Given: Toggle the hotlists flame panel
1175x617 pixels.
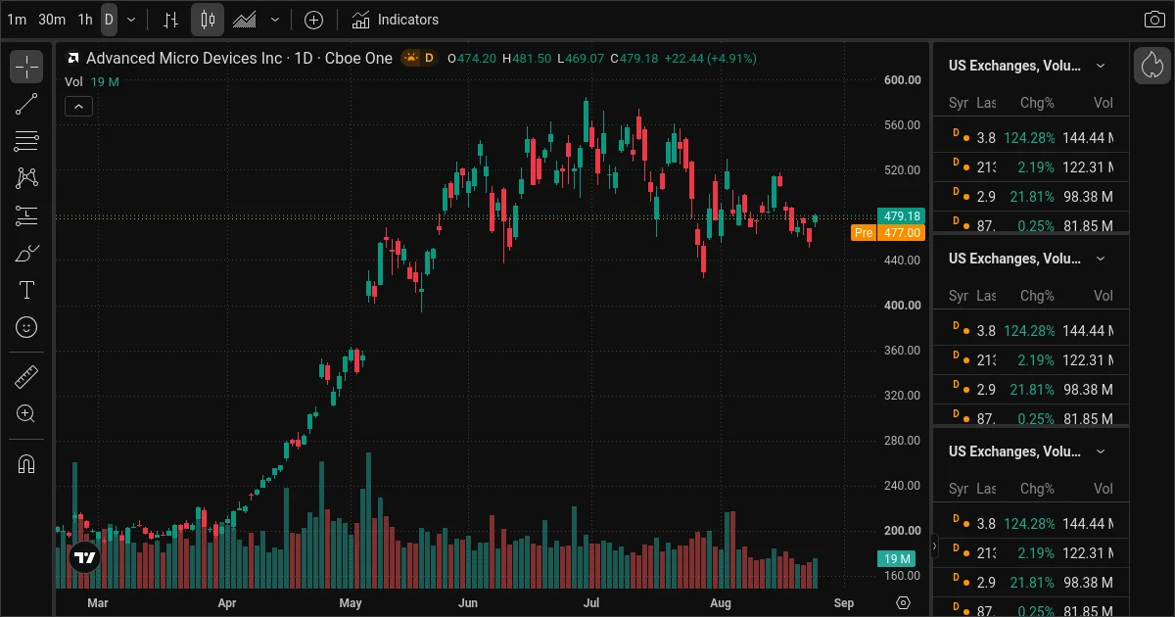Looking at the screenshot, I should pos(1152,66).
